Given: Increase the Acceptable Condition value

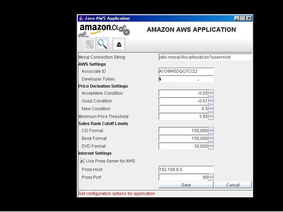Looking at the screenshot, I should [x=210, y=92].
